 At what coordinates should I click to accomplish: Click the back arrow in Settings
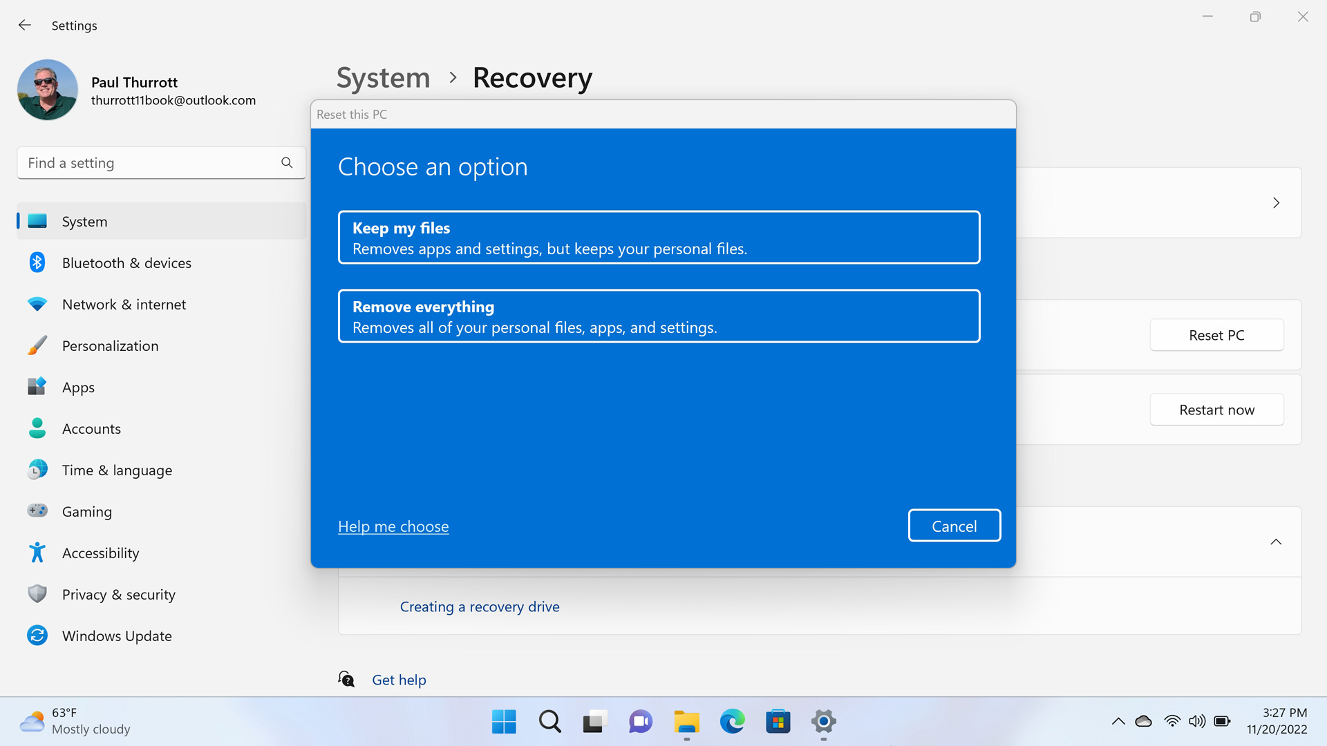(x=25, y=26)
